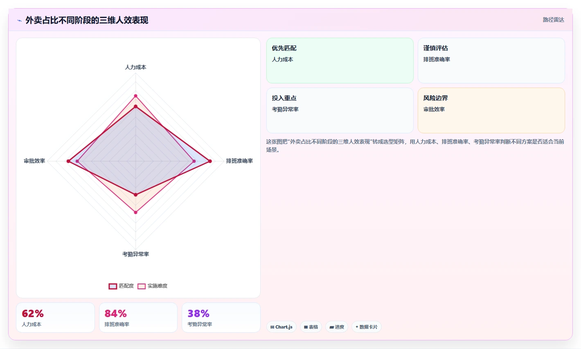Click the 实施难度 data point on 排班准确率 axis
Screen dimensions: 581x349
[x=194, y=161]
